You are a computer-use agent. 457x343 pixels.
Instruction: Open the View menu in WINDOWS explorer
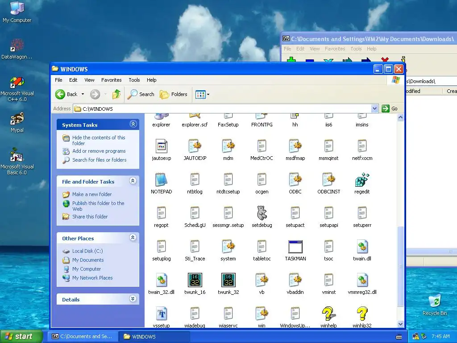89,80
